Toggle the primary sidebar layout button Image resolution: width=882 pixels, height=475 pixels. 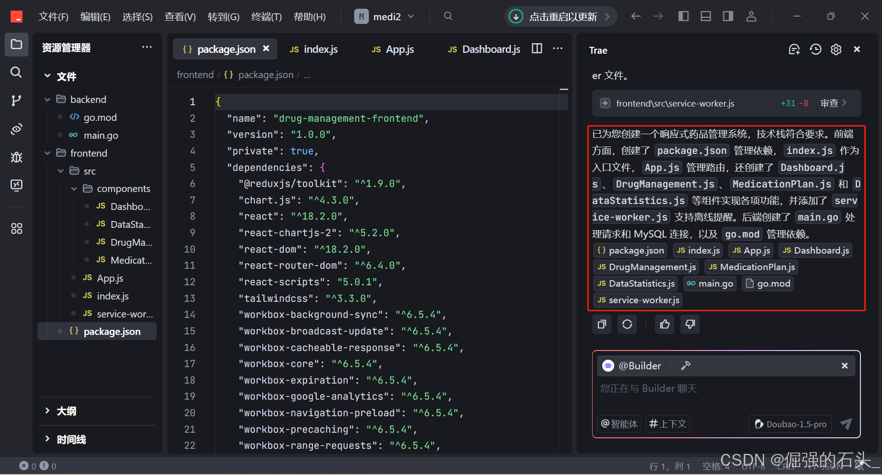point(683,17)
